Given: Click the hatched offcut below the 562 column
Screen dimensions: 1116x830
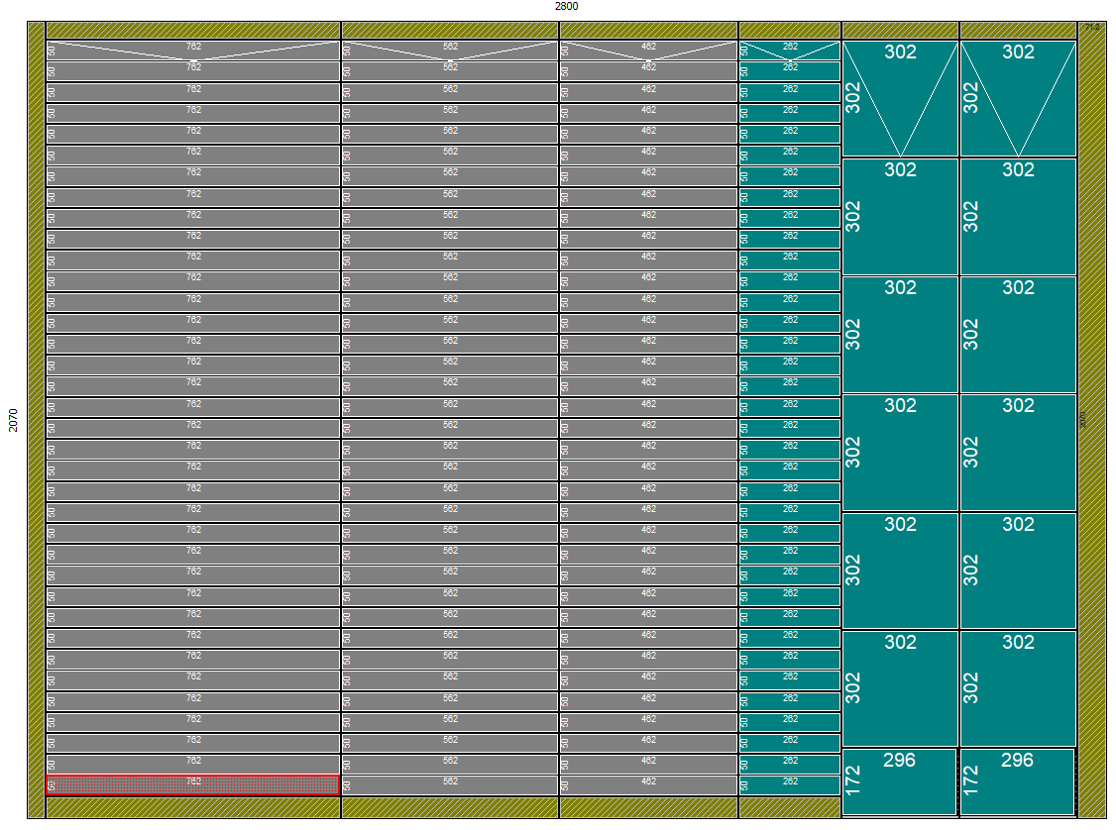Looking at the screenshot, I should 450,808.
